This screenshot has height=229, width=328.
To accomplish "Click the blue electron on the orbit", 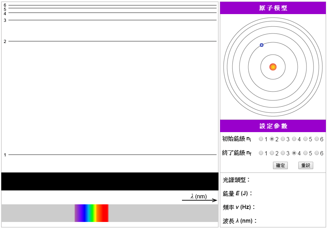I will coord(261,45).
